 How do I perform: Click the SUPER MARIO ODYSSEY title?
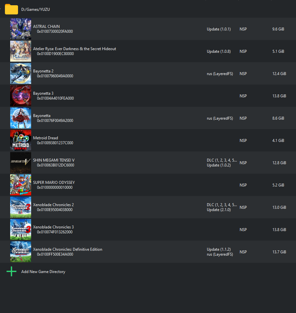click(54, 183)
